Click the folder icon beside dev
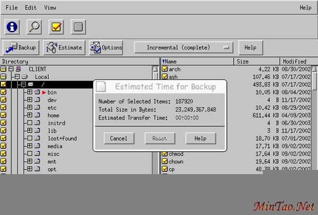The height and width of the screenshot is (215, 318). point(37,100)
